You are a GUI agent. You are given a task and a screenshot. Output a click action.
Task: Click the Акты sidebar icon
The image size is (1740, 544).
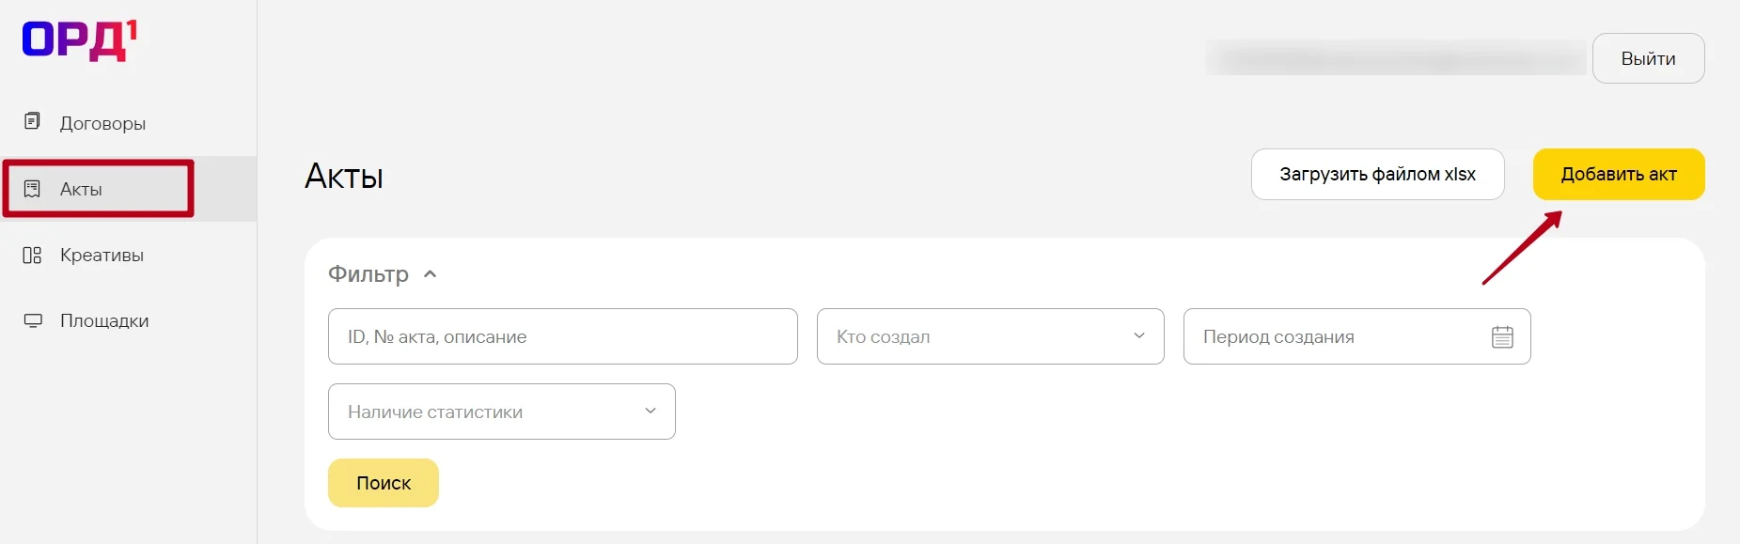[32, 189]
